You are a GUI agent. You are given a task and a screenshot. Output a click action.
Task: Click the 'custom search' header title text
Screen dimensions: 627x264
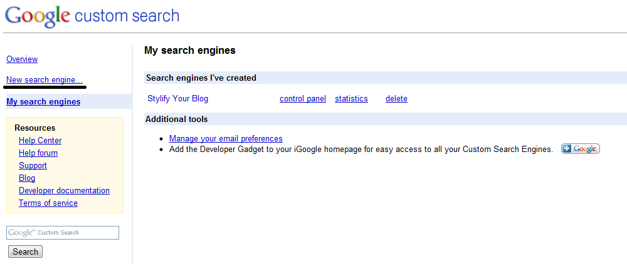(x=127, y=16)
